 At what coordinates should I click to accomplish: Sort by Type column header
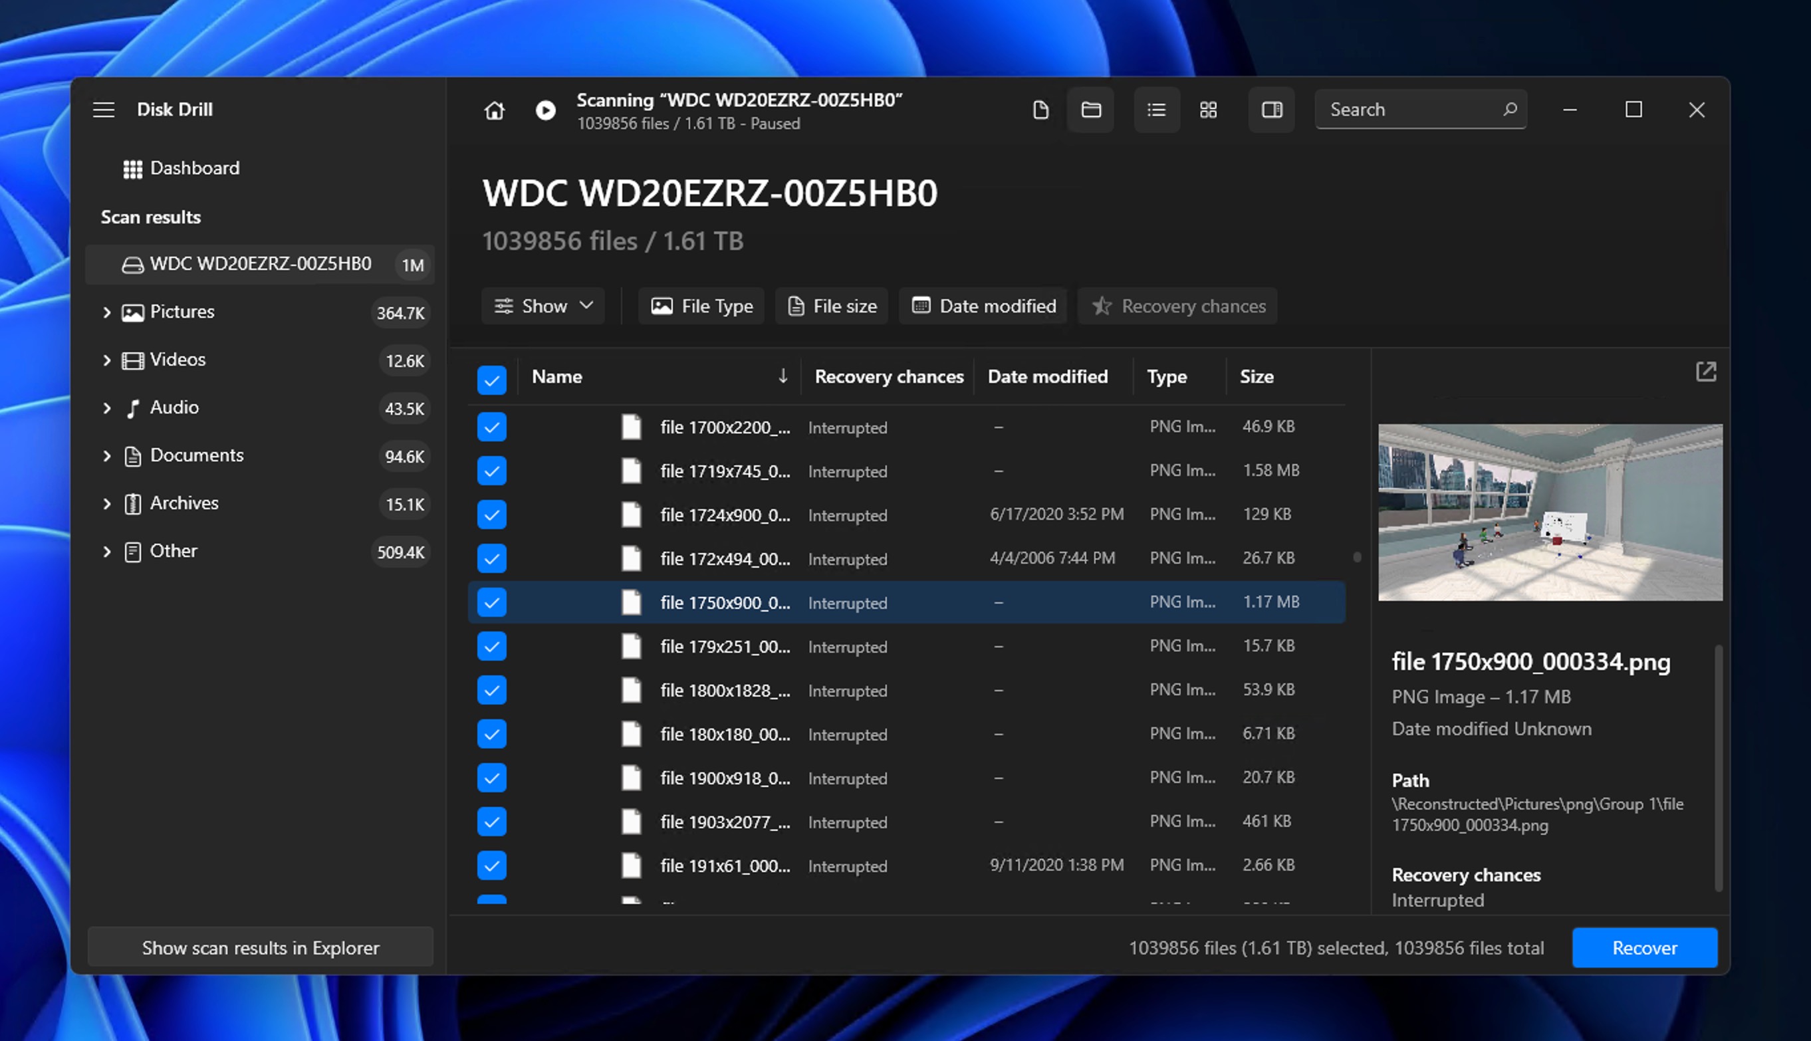(1167, 377)
